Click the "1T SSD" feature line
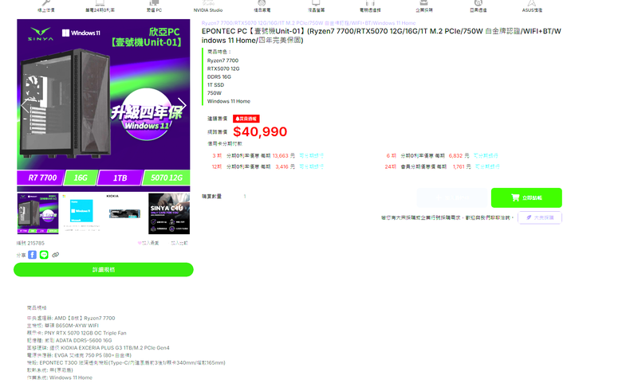The width and height of the screenshot is (622, 391). pos(216,84)
